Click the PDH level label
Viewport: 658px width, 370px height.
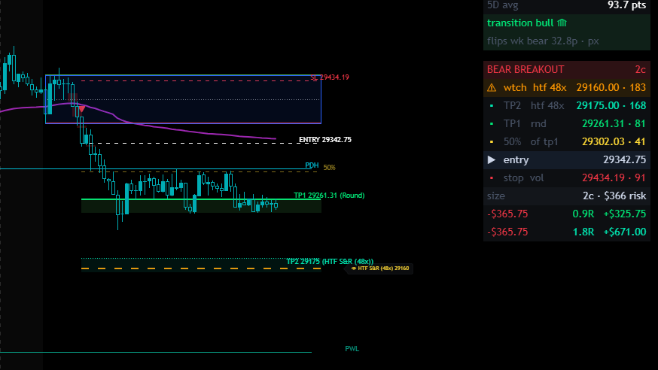pos(312,165)
